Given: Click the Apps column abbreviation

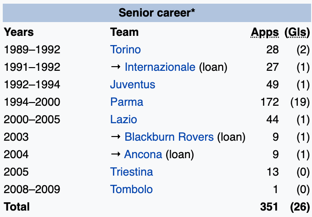Looking at the screenshot, I should pyautogui.click(x=265, y=32).
